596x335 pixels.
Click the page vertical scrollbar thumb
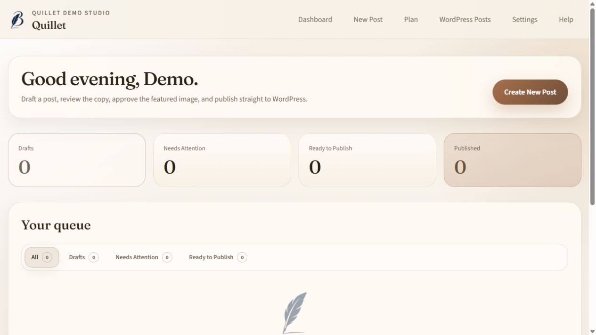(593, 107)
